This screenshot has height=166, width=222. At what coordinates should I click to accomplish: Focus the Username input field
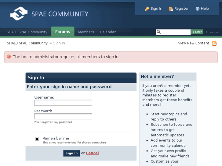pos(63,103)
